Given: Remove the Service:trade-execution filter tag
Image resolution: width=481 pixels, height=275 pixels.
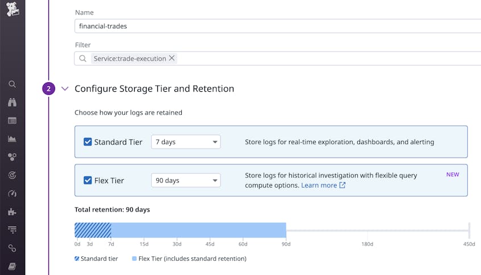Looking at the screenshot, I should [x=172, y=58].
